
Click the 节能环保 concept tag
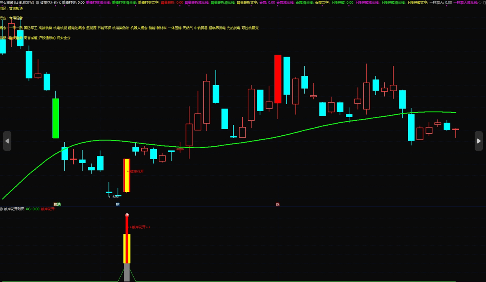pyautogui.click(x=104, y=28)
